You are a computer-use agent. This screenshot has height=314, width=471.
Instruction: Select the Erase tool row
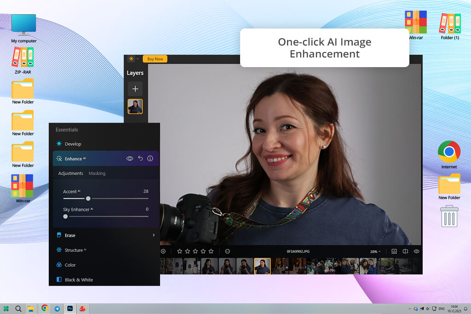[105, 235]
